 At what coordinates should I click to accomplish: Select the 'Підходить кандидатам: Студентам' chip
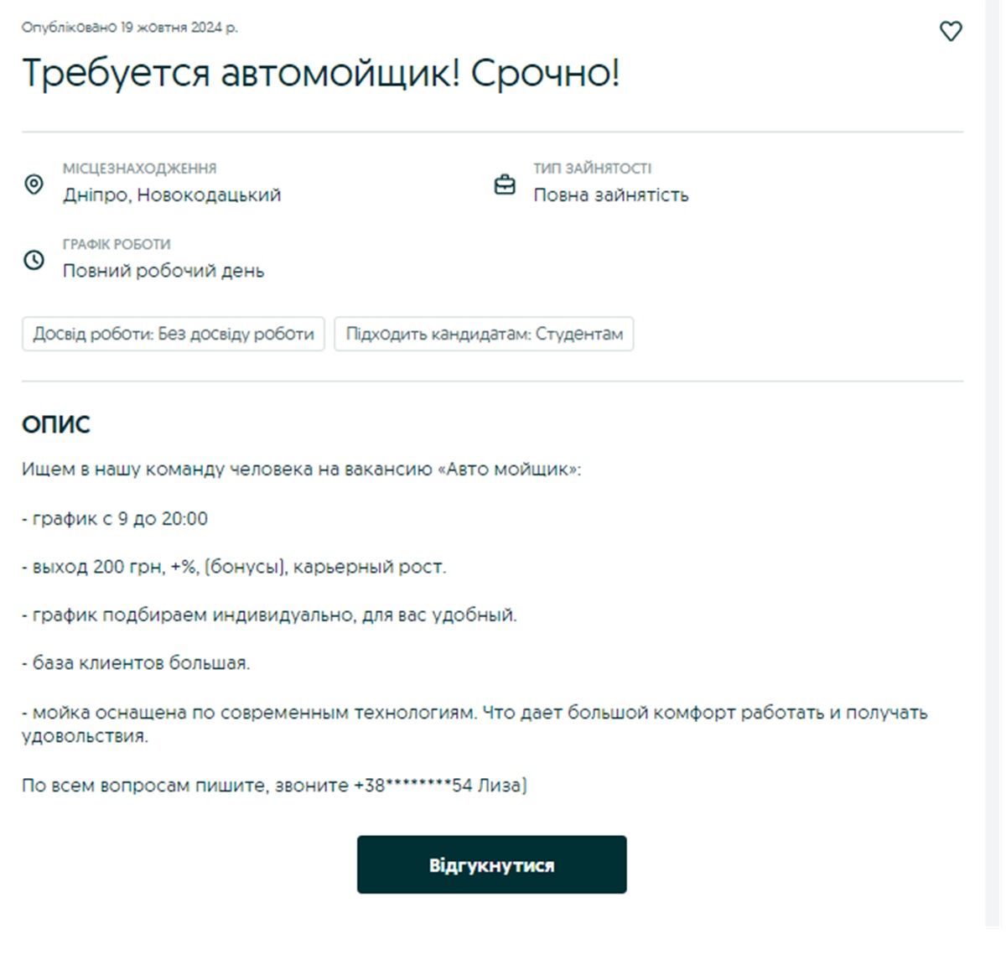coord(484,335)
